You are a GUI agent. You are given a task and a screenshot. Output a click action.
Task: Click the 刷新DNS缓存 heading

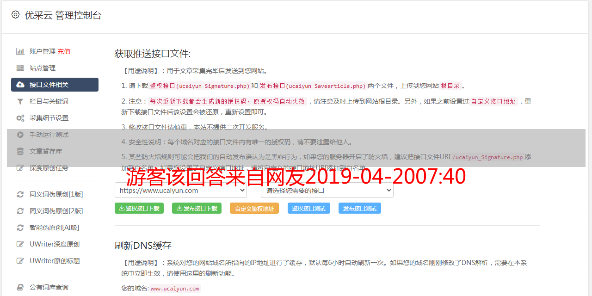(x=143, y=245)
